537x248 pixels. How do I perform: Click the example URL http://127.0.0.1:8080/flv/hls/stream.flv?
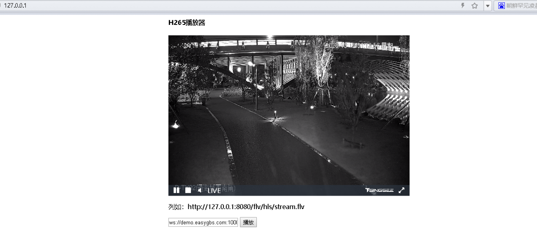click(246, 207)
